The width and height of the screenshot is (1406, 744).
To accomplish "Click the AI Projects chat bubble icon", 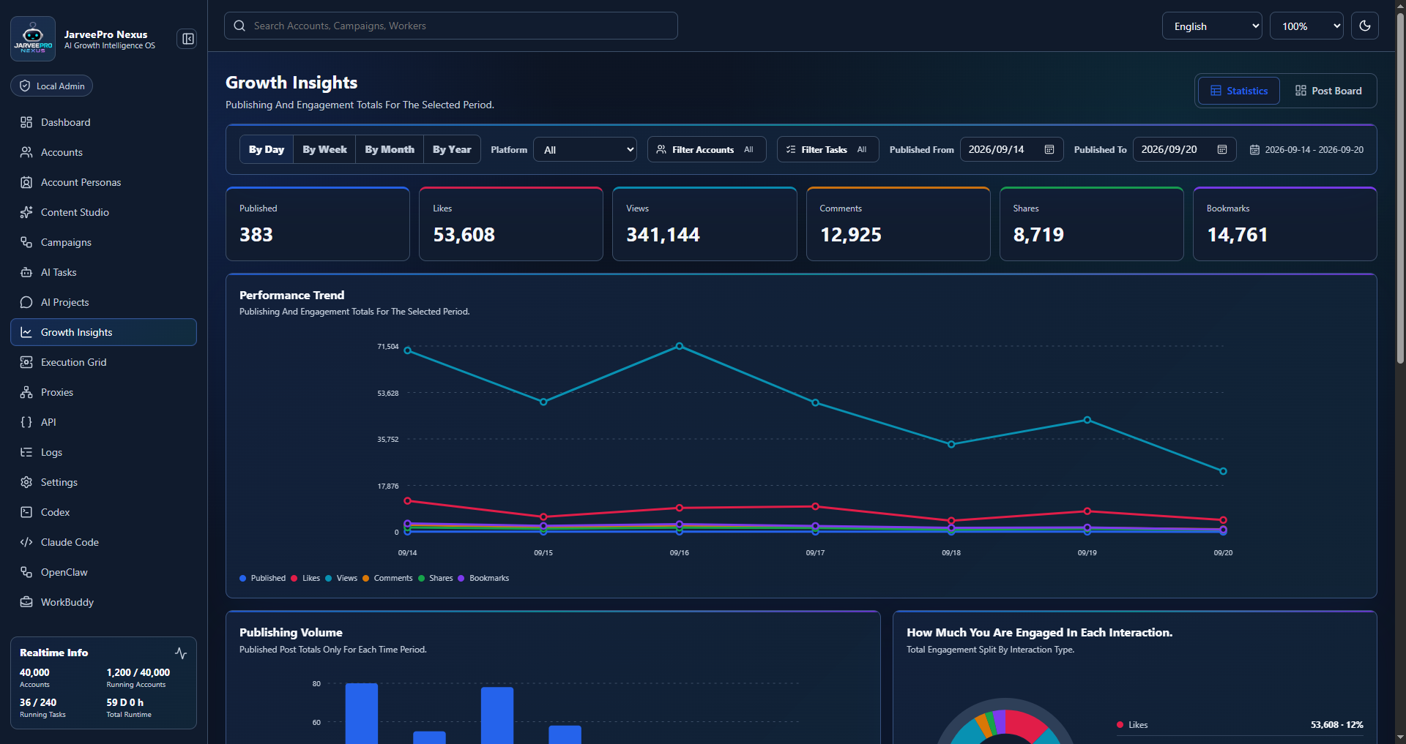I will pos(26,302).
